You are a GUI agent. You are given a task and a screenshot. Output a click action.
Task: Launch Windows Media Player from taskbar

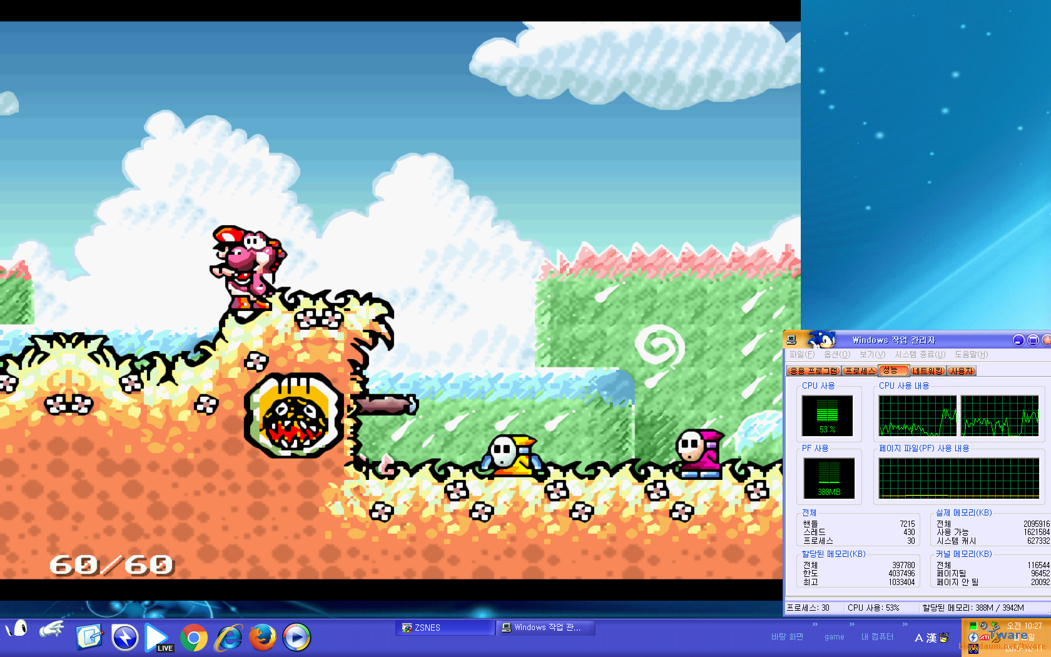click(x=296, y=638)
